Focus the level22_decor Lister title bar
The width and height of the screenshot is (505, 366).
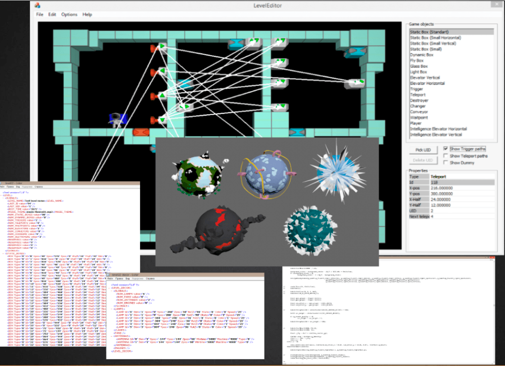(185, 275)
